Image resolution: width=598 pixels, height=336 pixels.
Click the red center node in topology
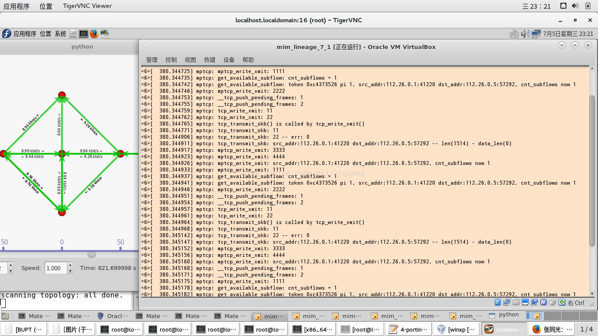62,154
